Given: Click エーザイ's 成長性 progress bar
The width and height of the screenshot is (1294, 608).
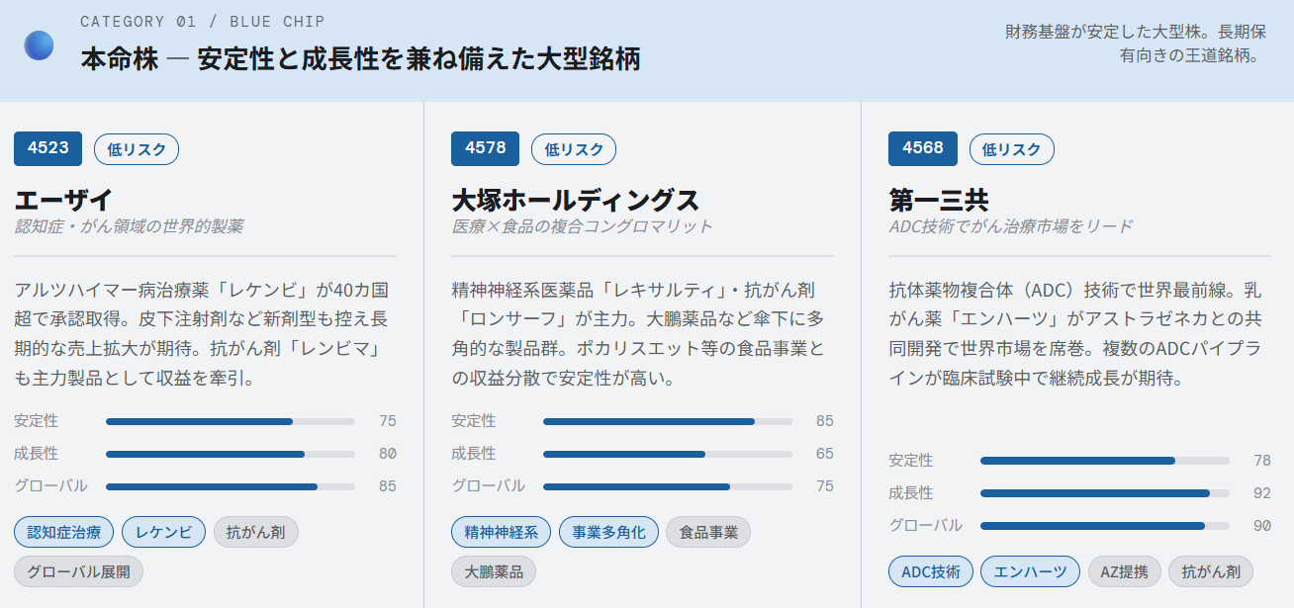Looking at the screenshot, I should 230,454.
